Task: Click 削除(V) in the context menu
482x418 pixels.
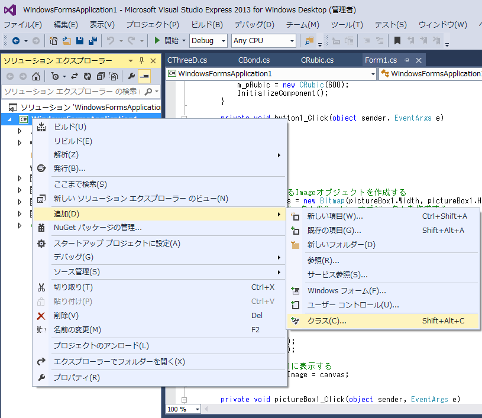Action: [x=160, y=316]
